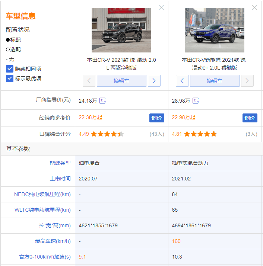The image size is (263, 266).
Task: Click the 车型信息 heading
Action: coord(20,16)
